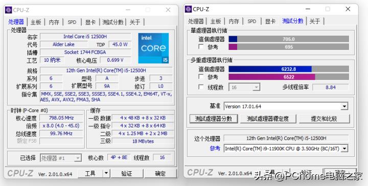Open the 显卡 tab in right window

point(270,21)
